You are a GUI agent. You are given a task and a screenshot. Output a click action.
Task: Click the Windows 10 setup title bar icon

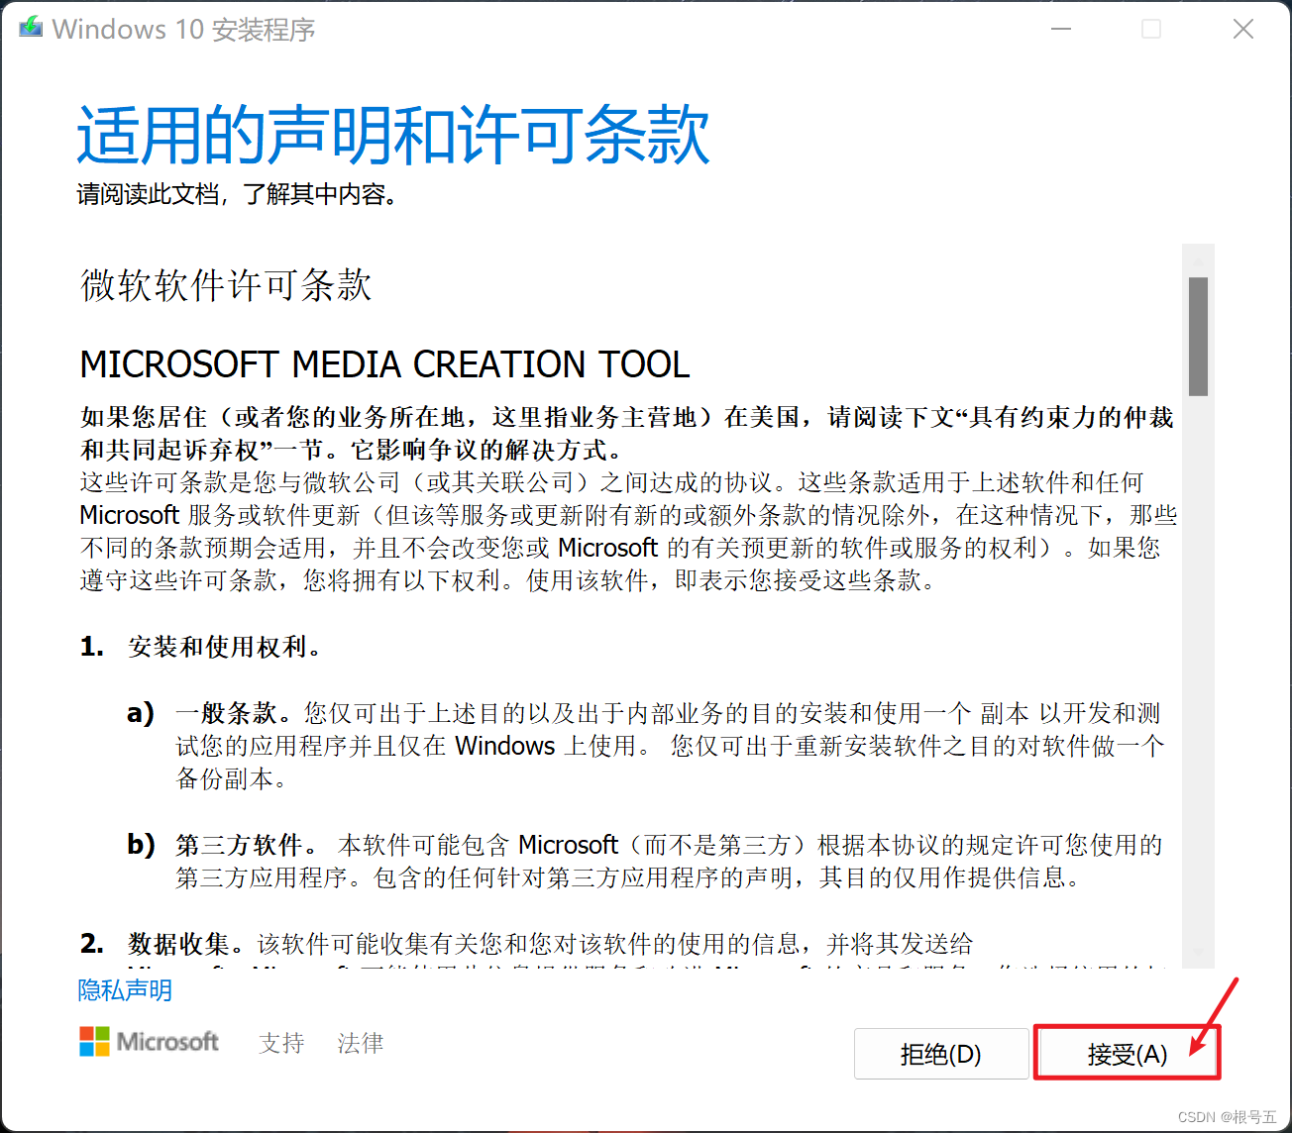point(31,28)
